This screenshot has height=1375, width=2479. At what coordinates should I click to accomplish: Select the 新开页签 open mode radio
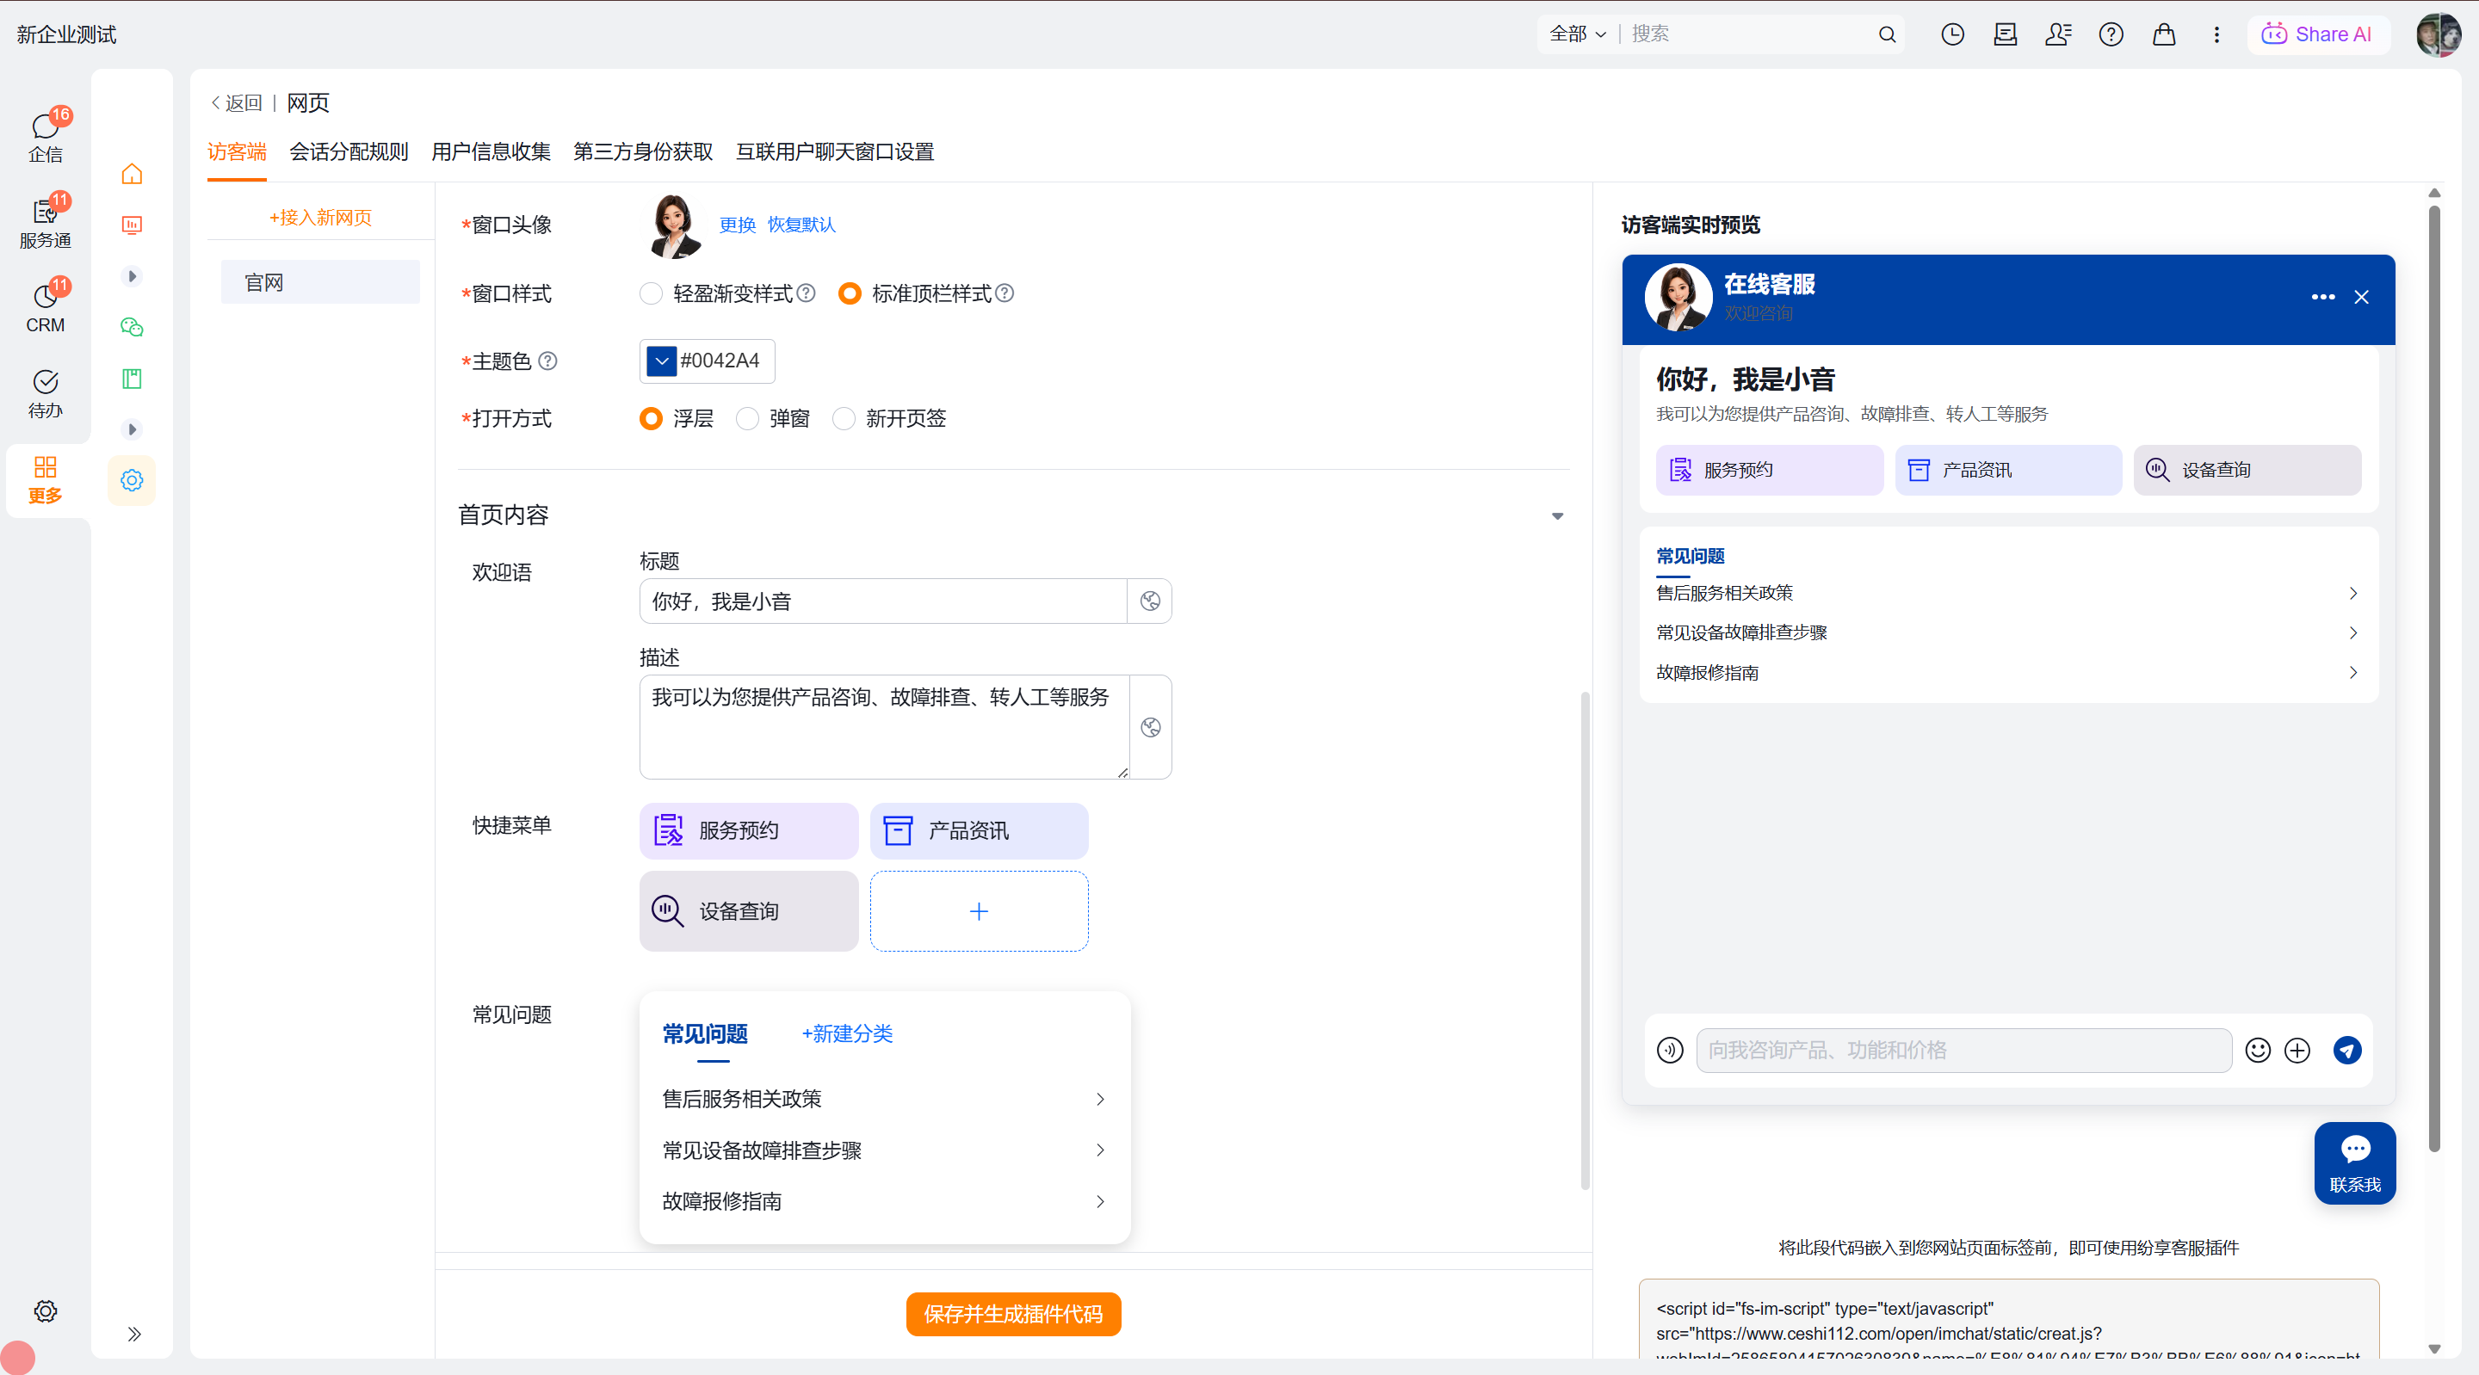844,418
